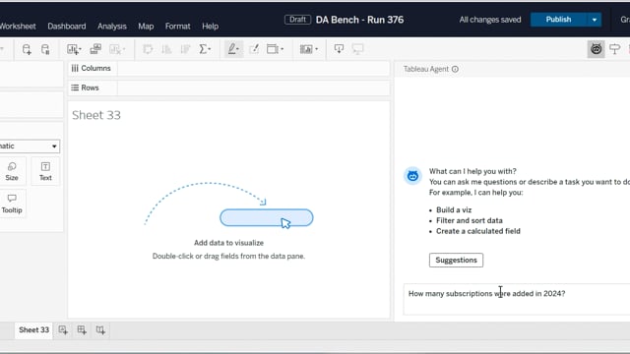Click the New Dashboard tab icon

[82, 330]
